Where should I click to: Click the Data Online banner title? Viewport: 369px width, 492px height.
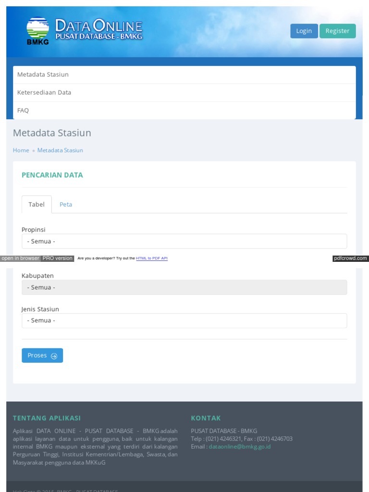pyautogui.click(x=99, y=30)
